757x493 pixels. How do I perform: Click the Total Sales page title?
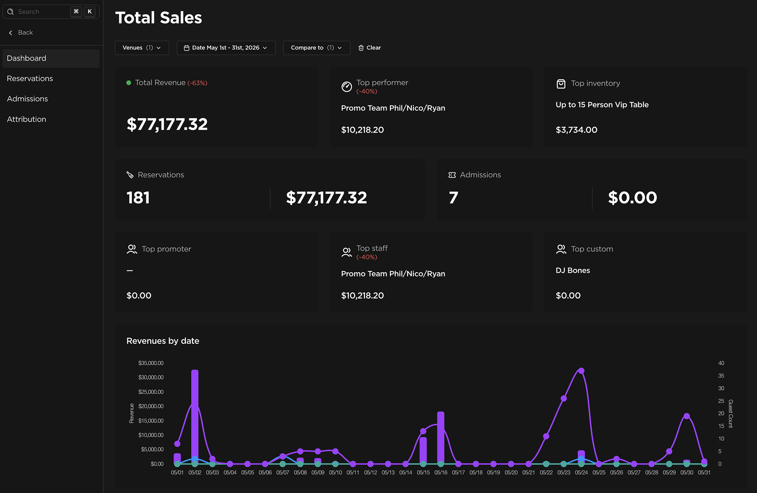pos(159,18)
